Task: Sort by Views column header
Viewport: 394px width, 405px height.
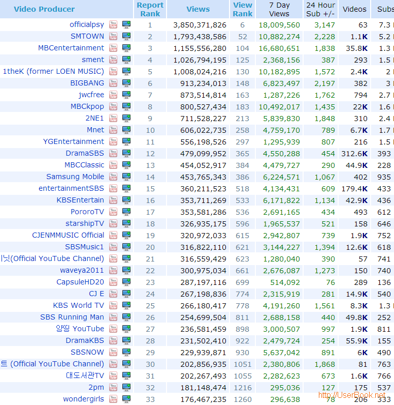Action: point(198,9)
